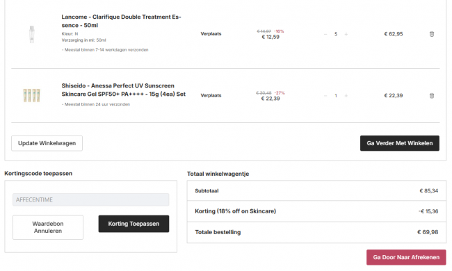Click Ga Verder Met Winkelen button
The image size is (452, 271).
click(x=400, y=143)
